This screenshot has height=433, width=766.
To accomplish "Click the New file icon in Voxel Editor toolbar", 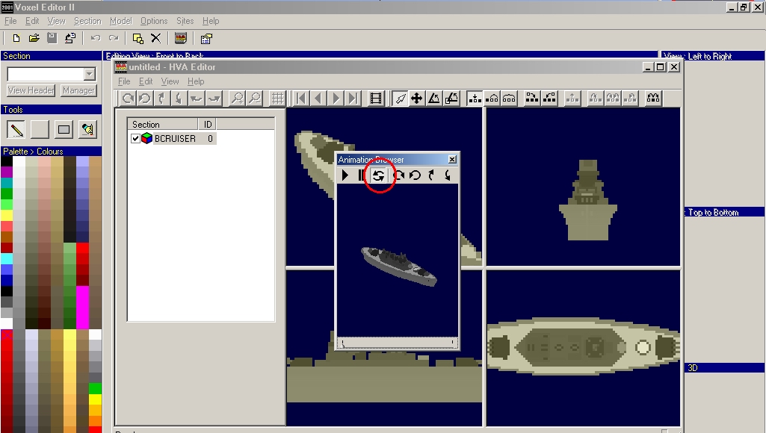I will pos(16,38).
